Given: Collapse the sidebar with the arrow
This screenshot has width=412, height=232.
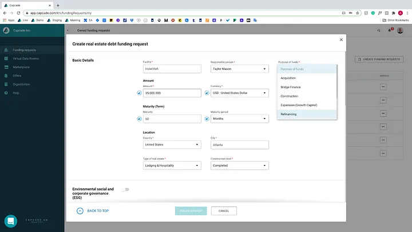Looking at the screenshot, I should tap(68, 30).
